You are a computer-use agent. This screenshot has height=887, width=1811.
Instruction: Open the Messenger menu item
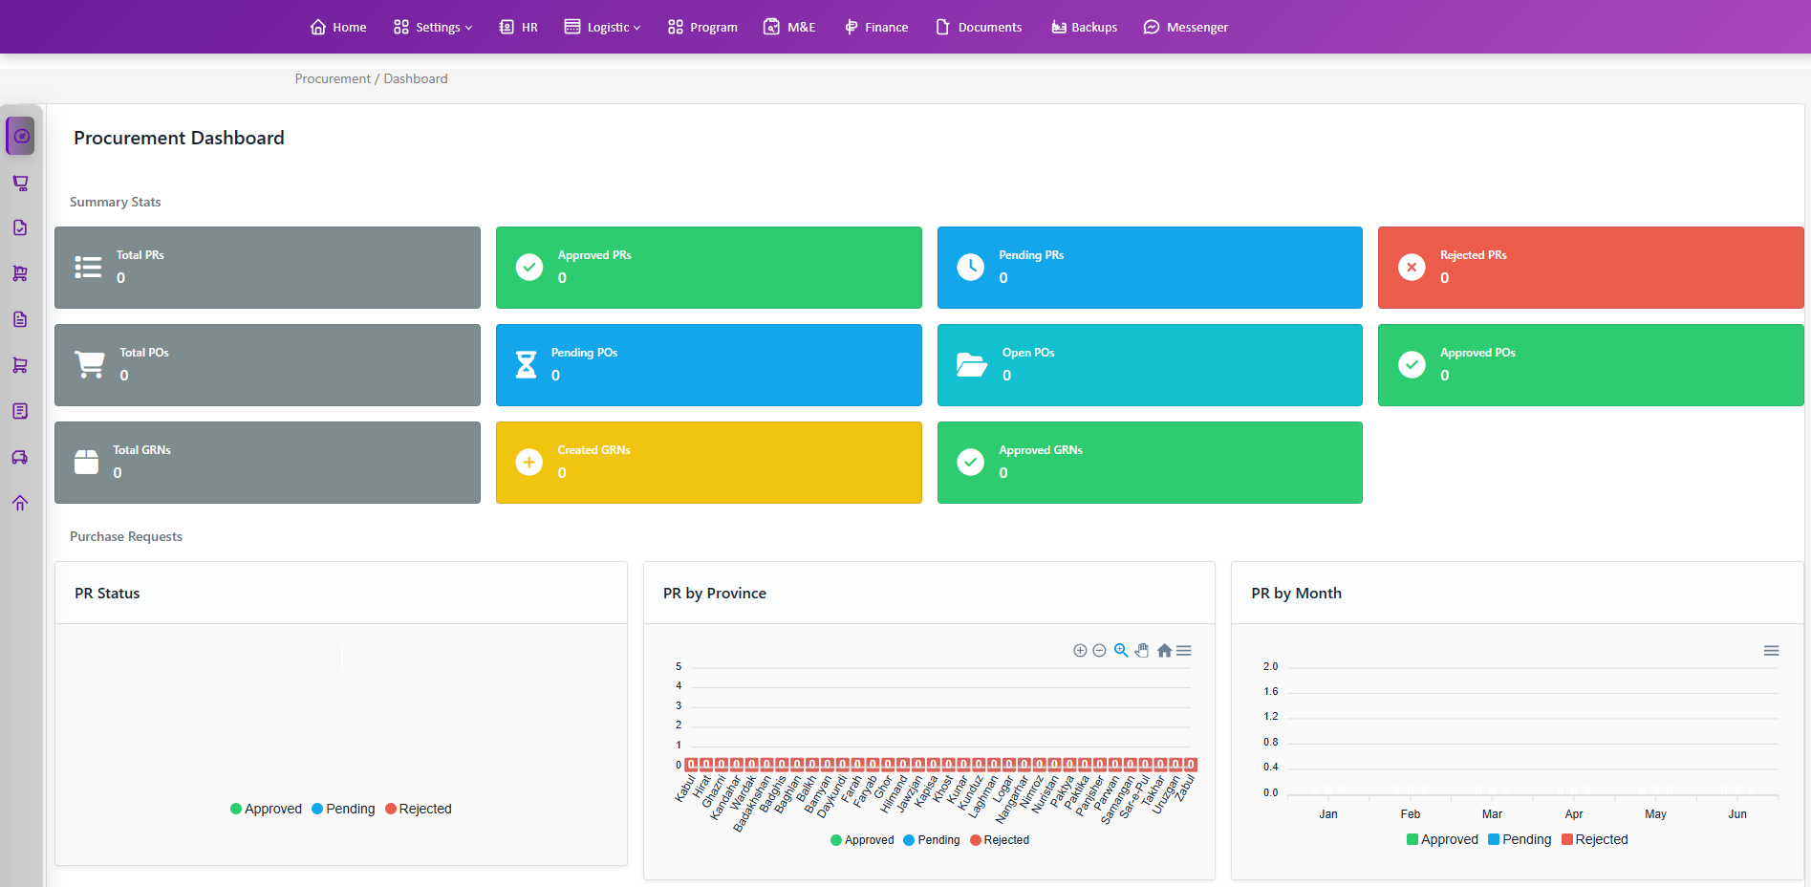(1185, 27)
